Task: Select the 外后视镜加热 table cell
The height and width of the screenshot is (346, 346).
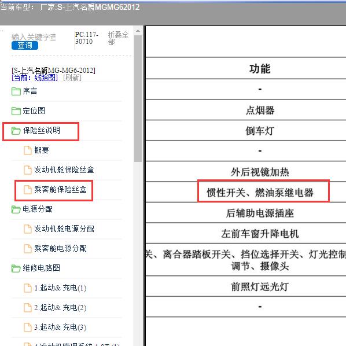Action: (x=260, y=172)
